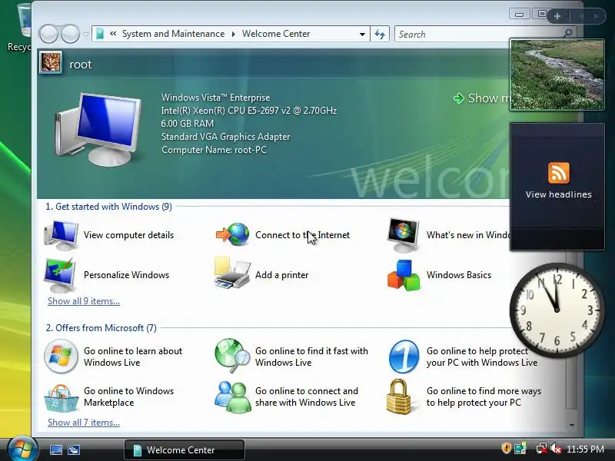
Task: Open the View computer details icon
Action: pyautogui.click(x=61, y=235)
